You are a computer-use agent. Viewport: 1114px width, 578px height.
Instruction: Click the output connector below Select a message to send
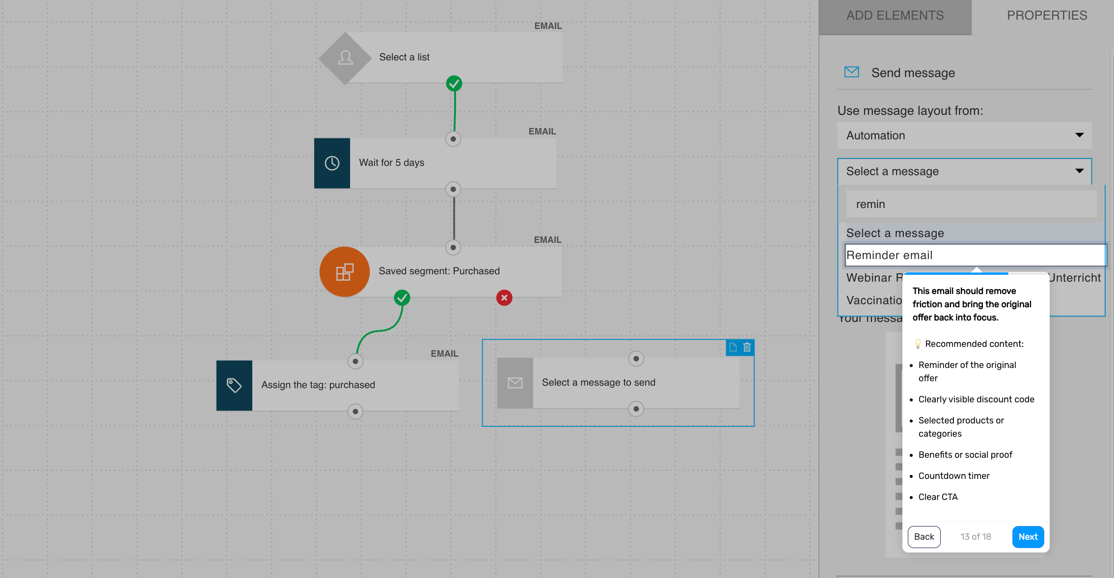coord(636,409)
